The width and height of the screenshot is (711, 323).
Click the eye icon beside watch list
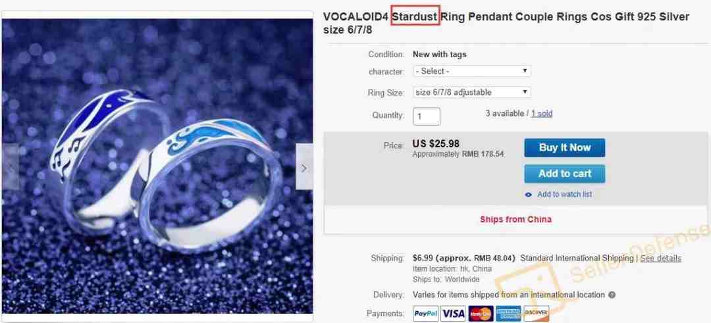[528, 195]
